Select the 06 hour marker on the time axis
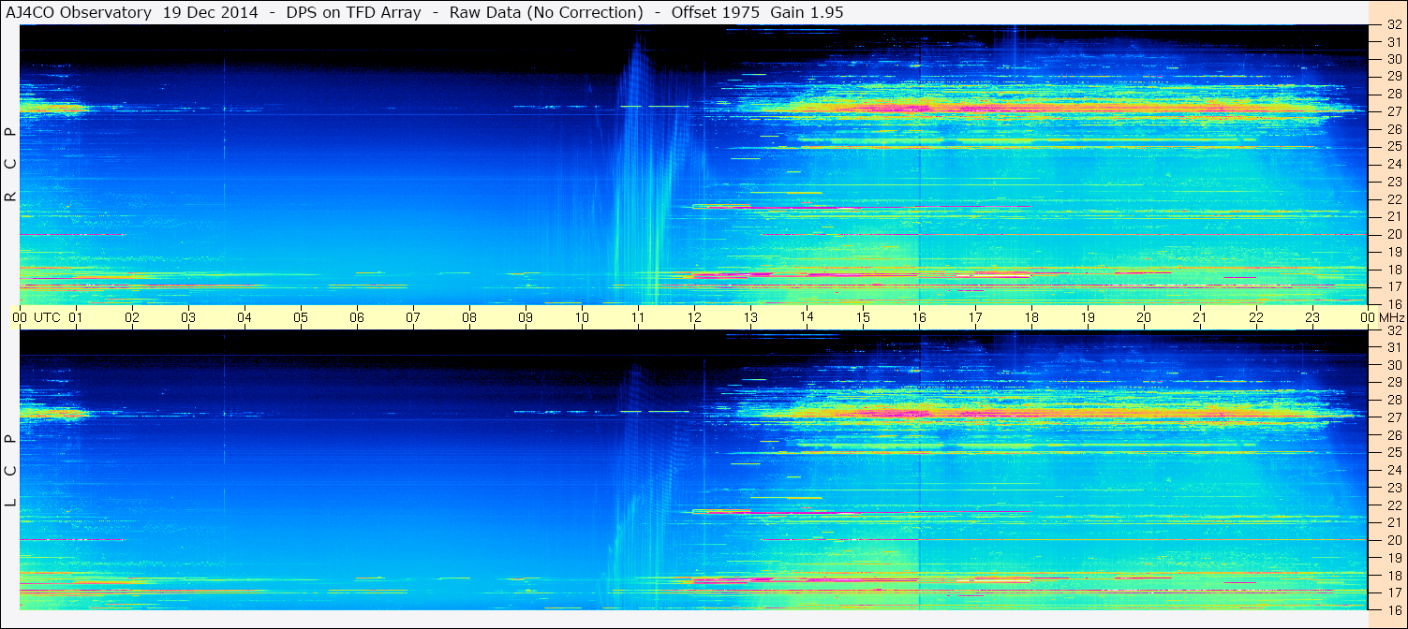1408x629 pixels. click(357, 317)
